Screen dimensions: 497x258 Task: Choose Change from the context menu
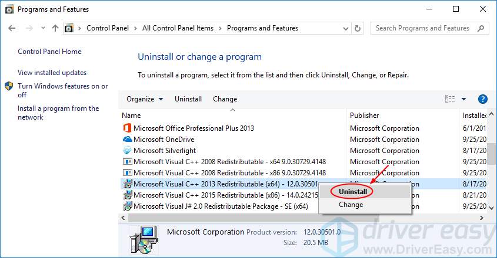pyautogui.click(x=351, y=205)
